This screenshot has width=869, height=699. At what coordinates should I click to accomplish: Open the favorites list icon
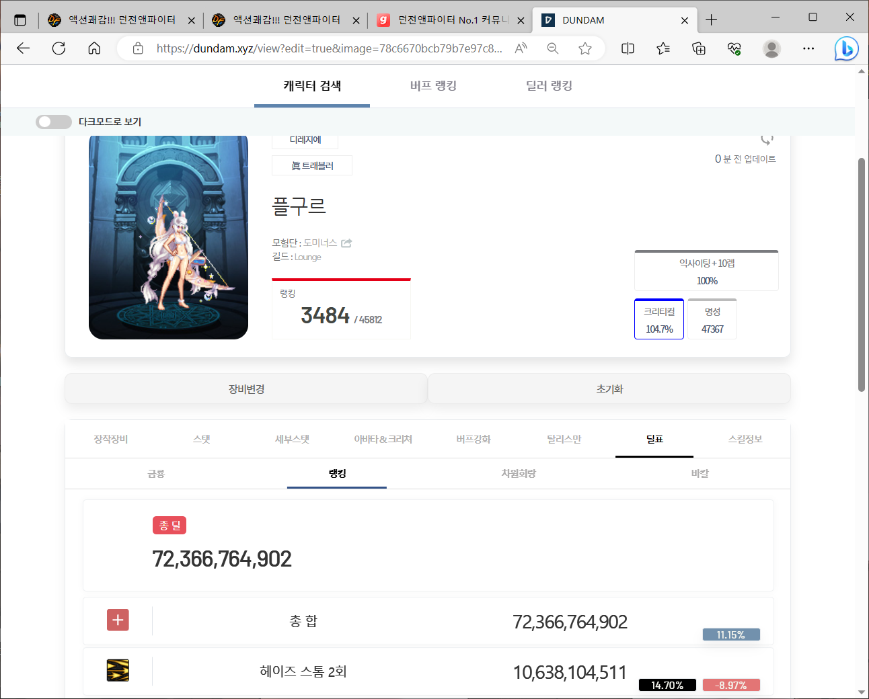click(663, 48)
